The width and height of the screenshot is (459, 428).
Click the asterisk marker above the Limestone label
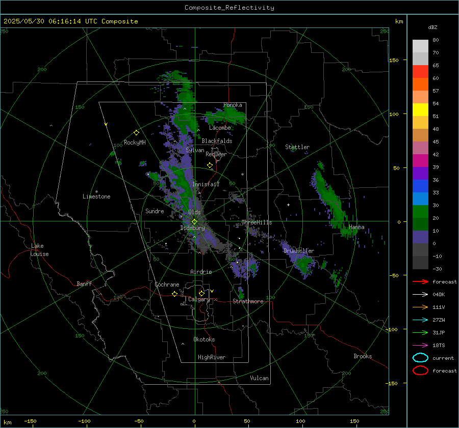(x=96, y=192)
